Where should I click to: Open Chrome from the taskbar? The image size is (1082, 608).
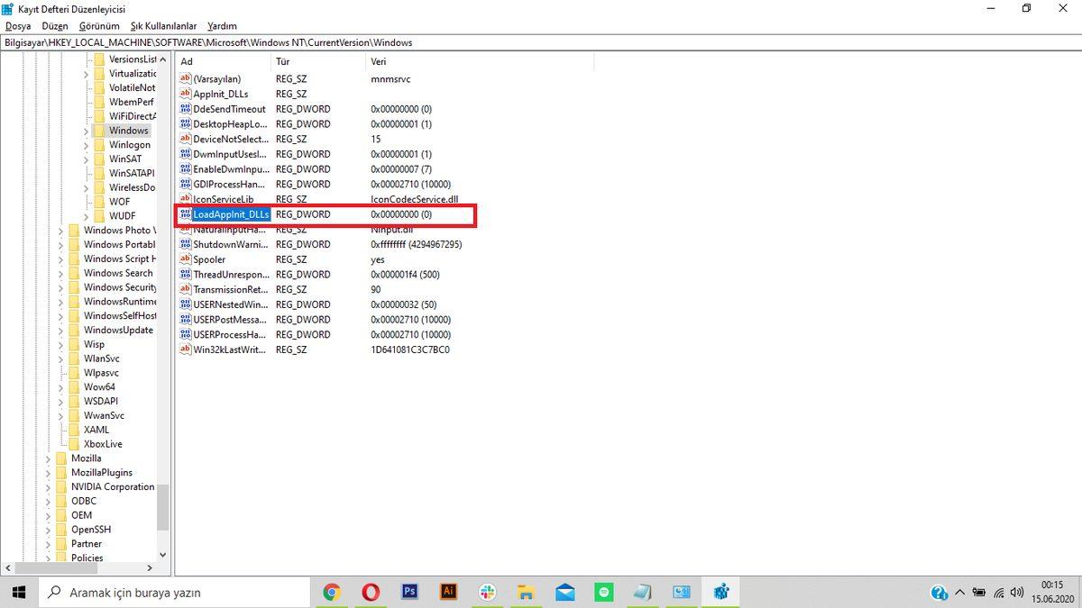click(332, 592)
